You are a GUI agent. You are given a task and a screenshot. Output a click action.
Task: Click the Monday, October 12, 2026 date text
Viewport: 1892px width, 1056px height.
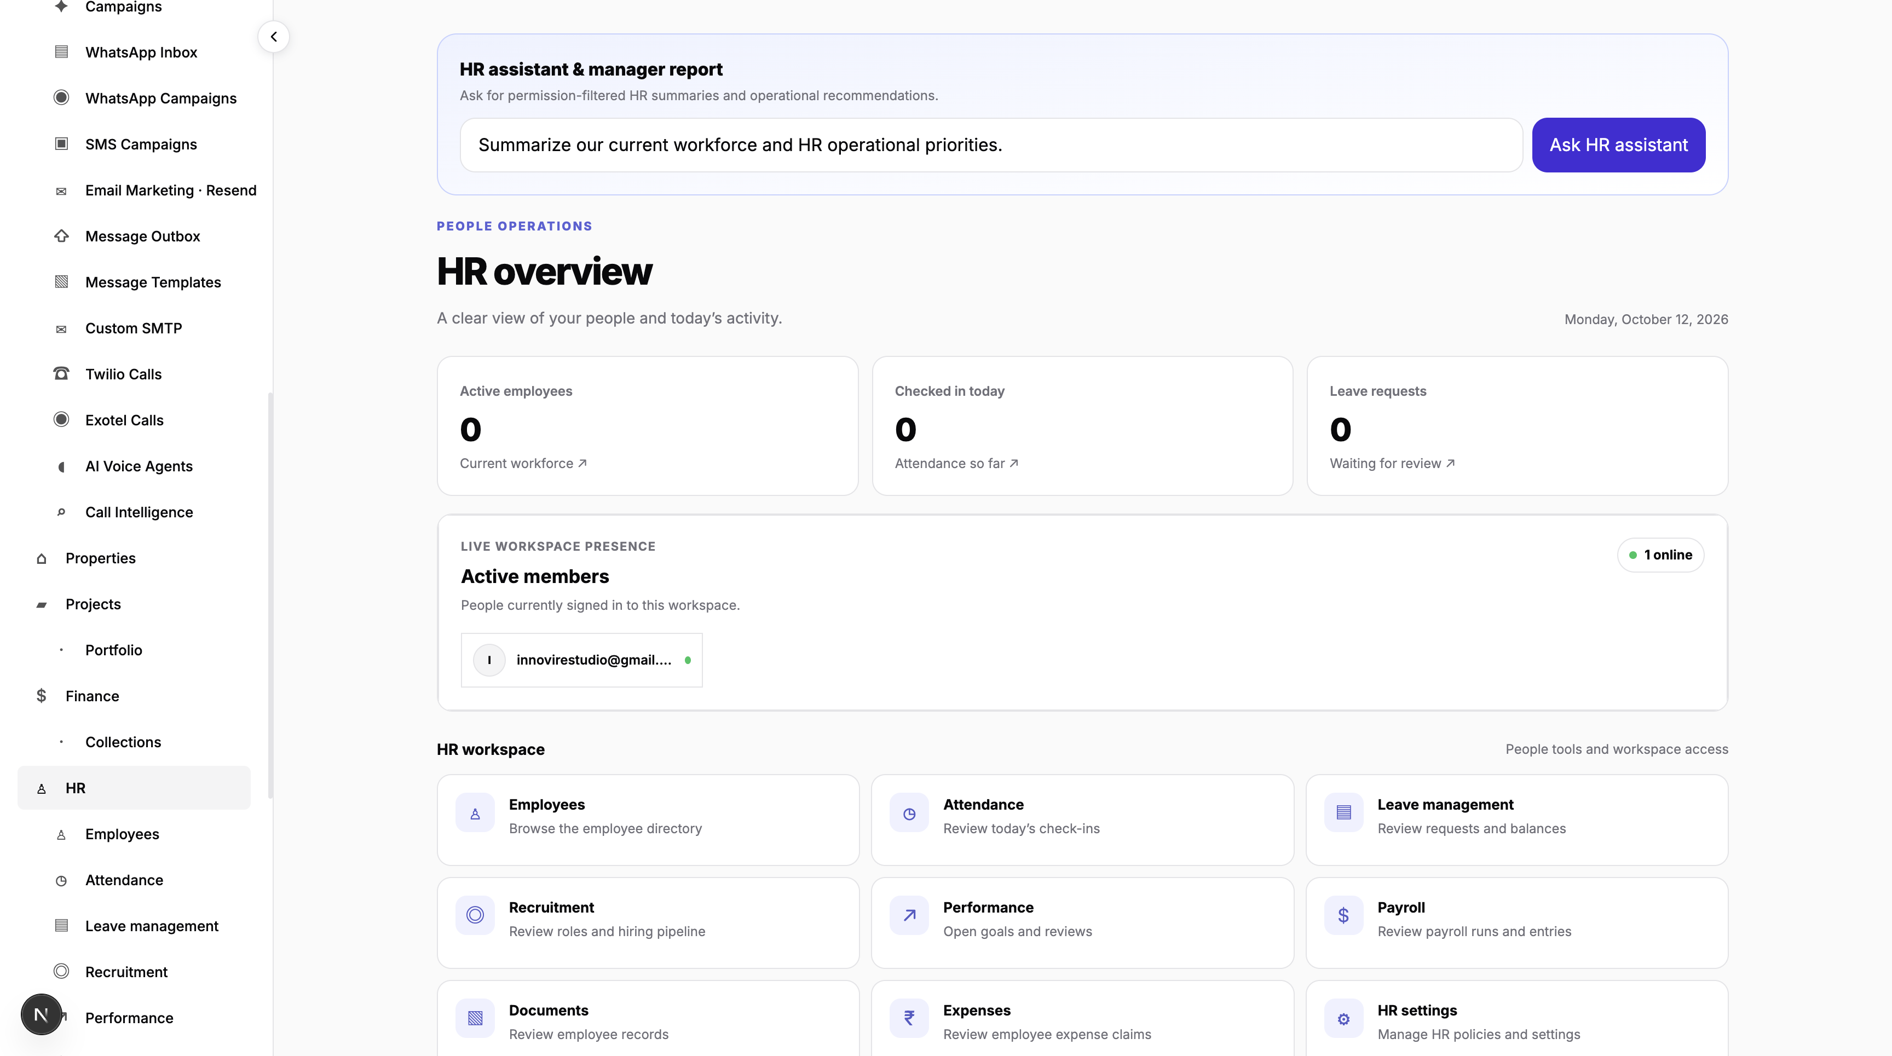click(1646, 320)
